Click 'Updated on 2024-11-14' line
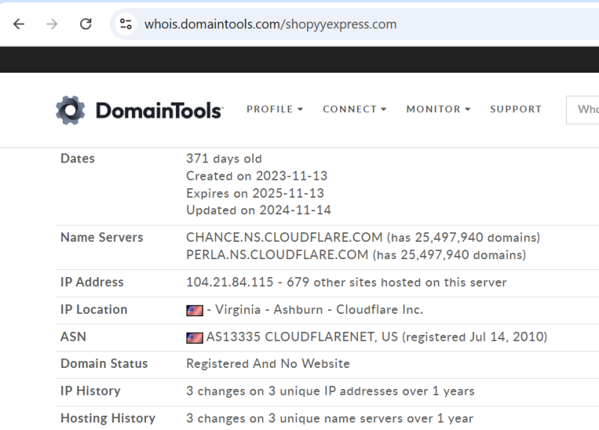599x430 pixels. coord(258,211)
